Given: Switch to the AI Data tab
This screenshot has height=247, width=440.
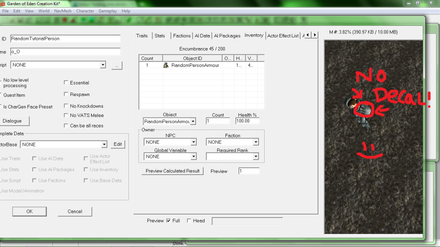Looking at the screenshot, I should pos(202,36).
